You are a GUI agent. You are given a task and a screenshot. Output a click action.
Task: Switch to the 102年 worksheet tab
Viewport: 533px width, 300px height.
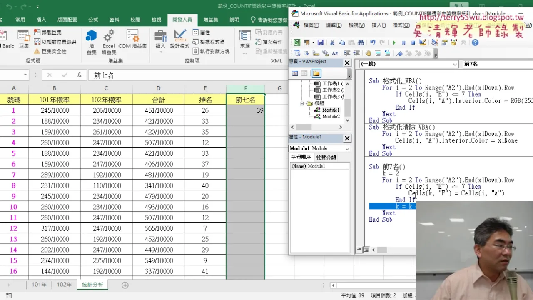coord(64,285)
